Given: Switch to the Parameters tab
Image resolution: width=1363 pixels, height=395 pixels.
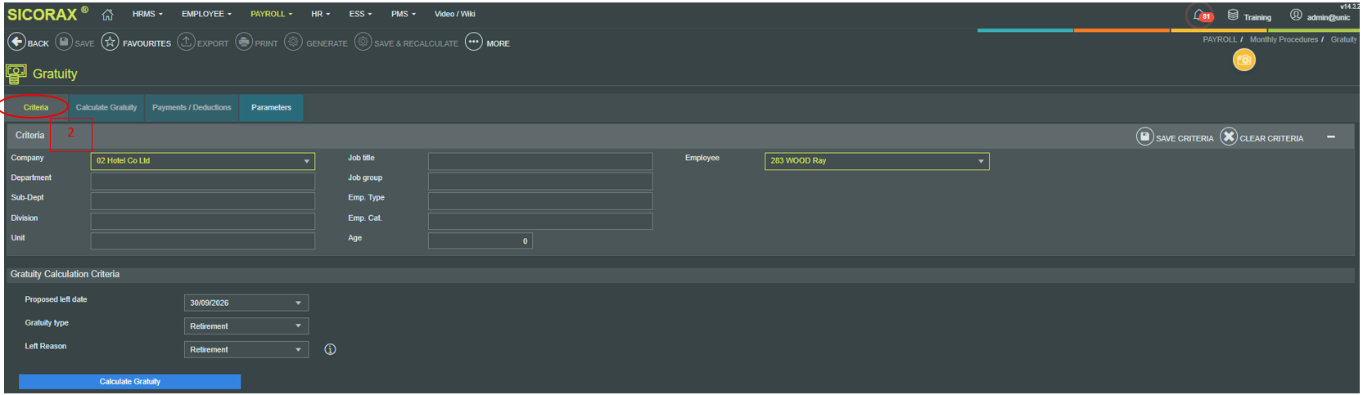Looking at the screenshot, I should pos(271,107).
